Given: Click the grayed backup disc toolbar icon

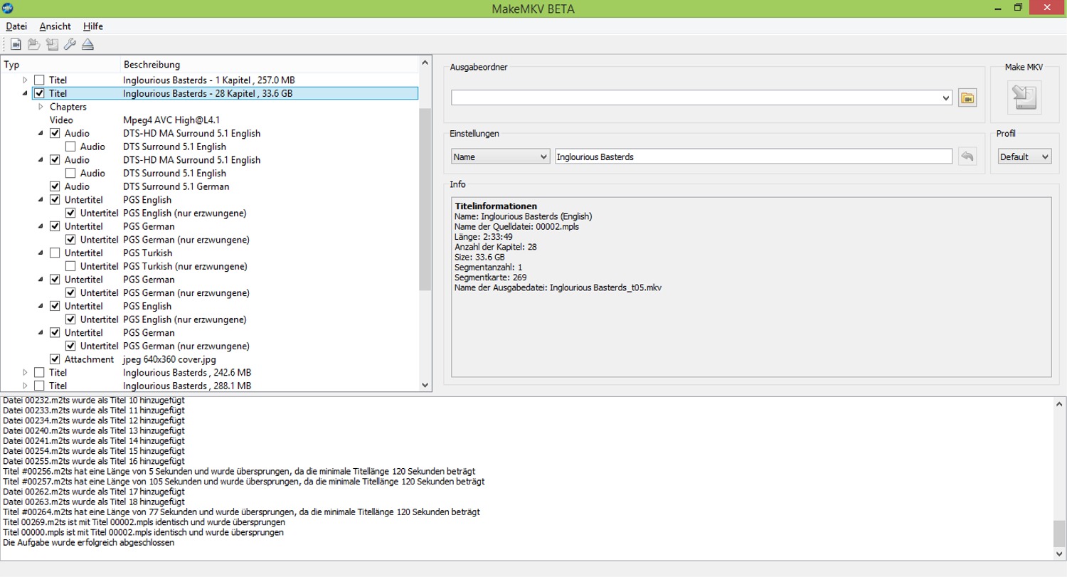Looking at the screenshot, I should tap(51, 45).
